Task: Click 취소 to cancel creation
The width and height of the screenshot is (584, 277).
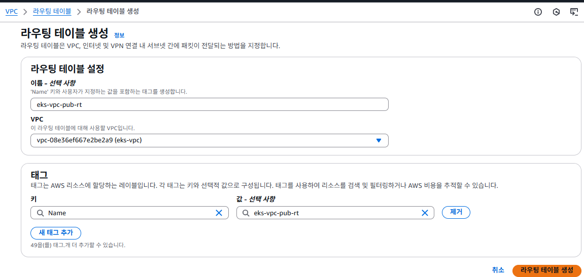Action: 498,270
